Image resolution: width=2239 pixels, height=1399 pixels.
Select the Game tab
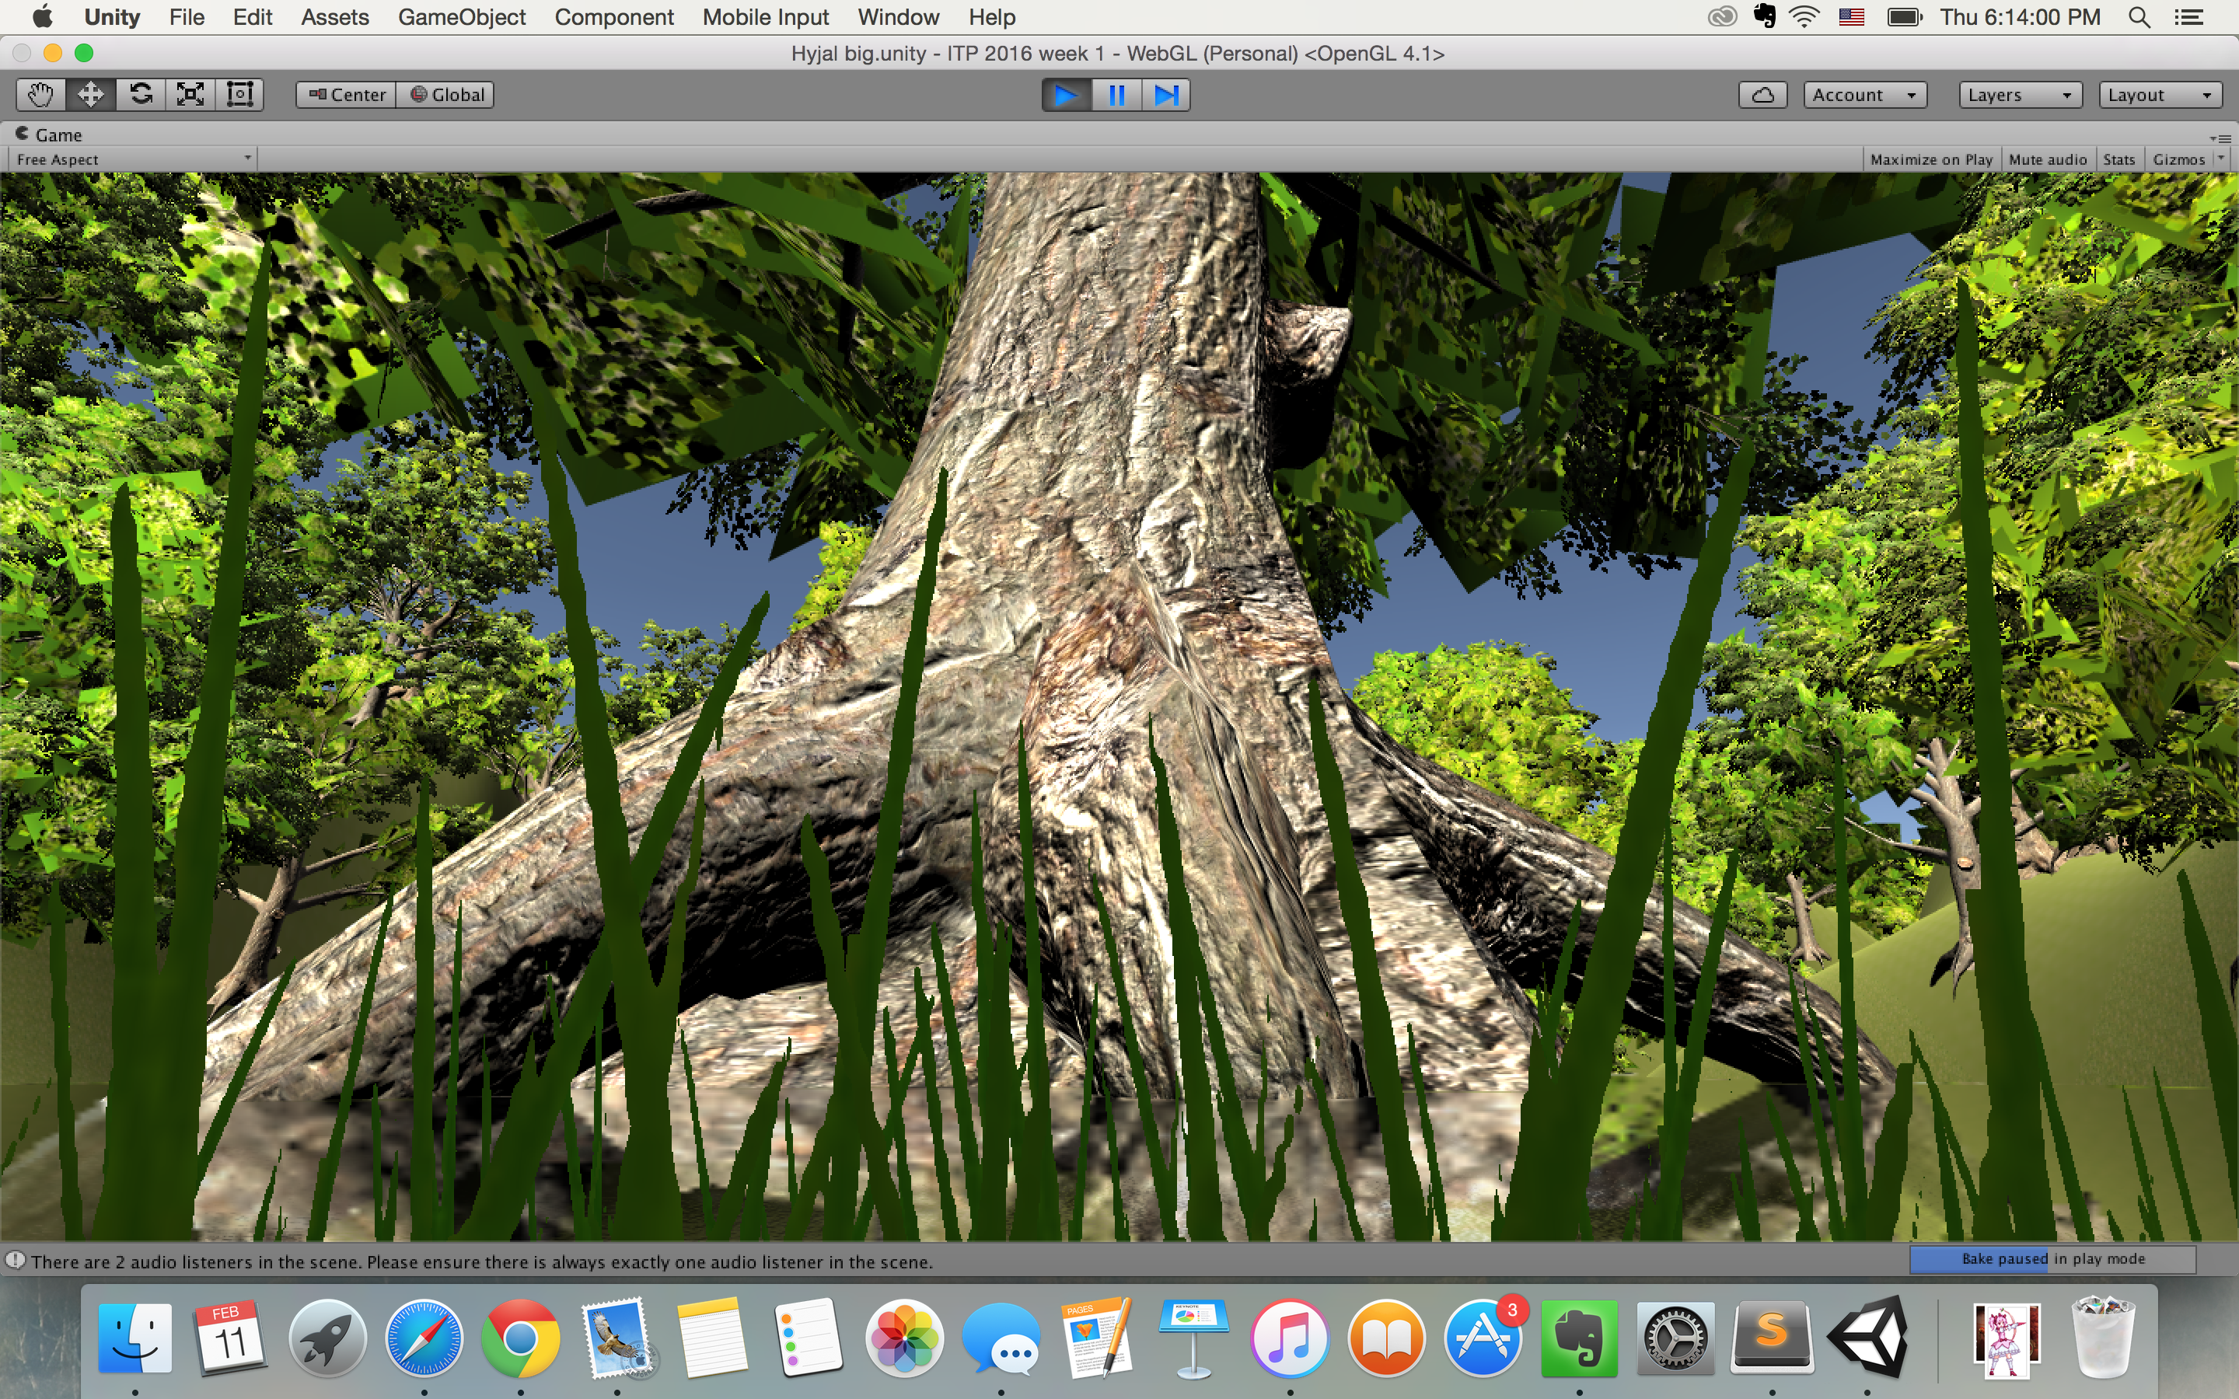pyautogui.click(x=49, y=135)
